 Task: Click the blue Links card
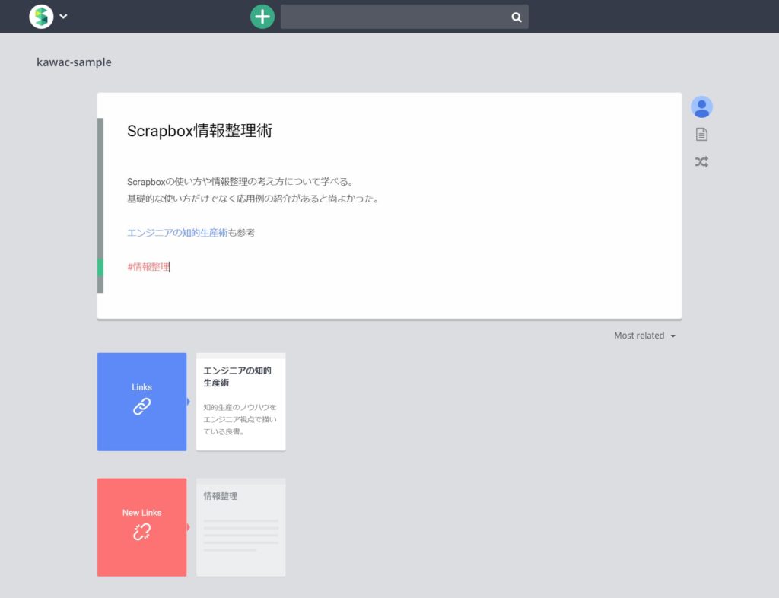click(142, 402)
